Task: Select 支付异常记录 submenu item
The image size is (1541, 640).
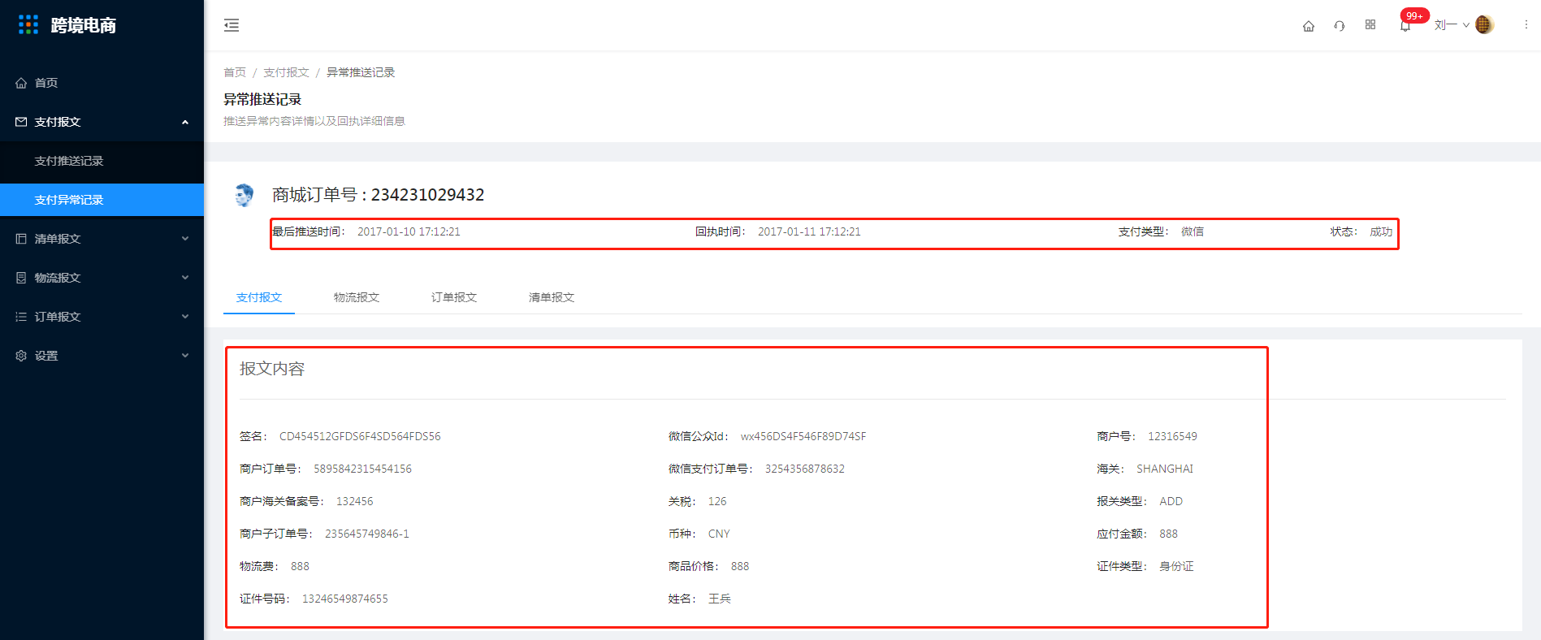Action: (x=102, y=200)
